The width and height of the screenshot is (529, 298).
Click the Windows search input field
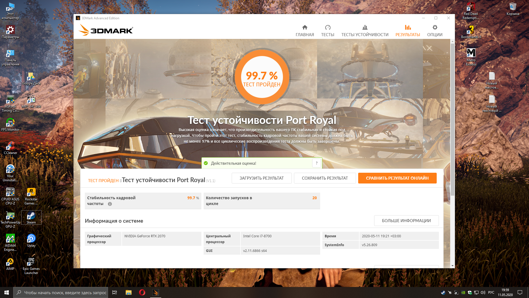pyautogui.click(x=65, y=292)
